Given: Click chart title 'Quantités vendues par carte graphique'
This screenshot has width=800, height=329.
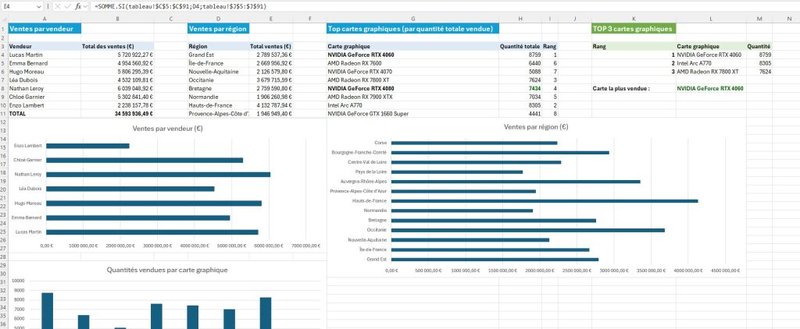Looking at the screenshot, I should coord(167,270).
